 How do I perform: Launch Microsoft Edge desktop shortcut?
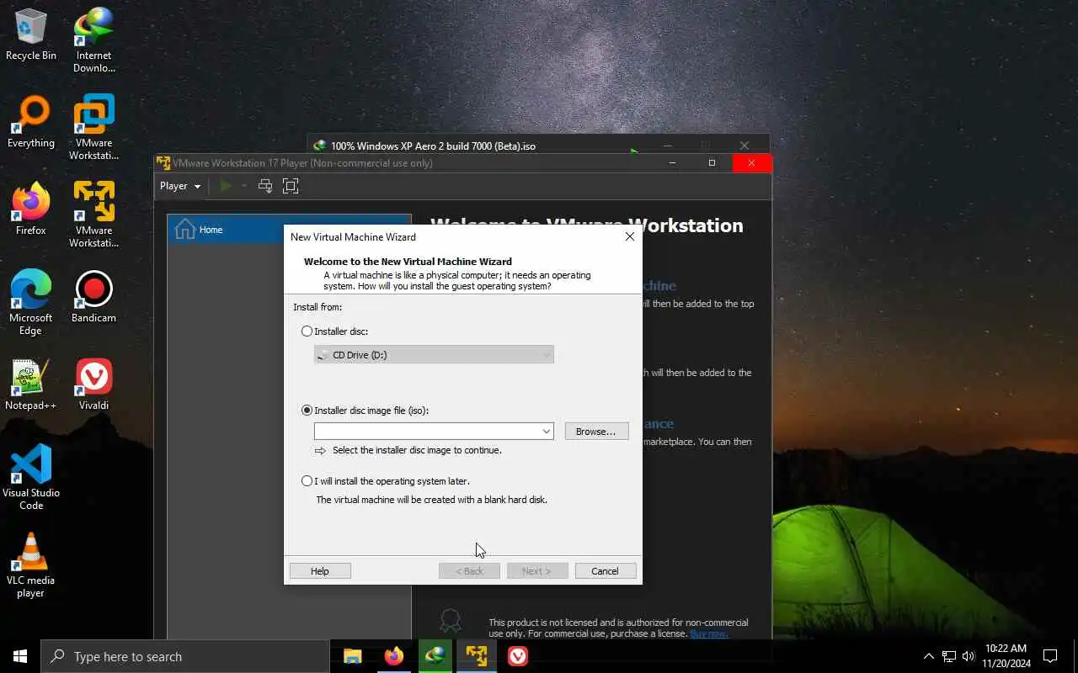pos(31,302)
